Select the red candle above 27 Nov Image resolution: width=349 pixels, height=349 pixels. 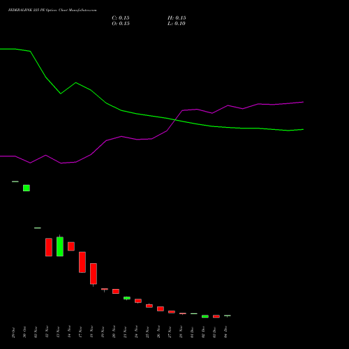pos(172,312)
